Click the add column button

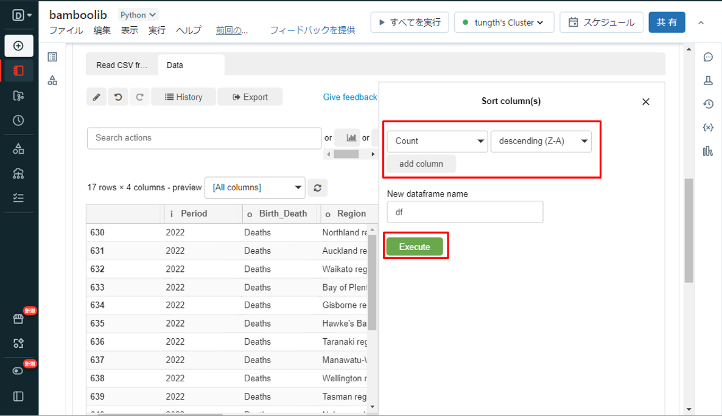tap(421, 164)
